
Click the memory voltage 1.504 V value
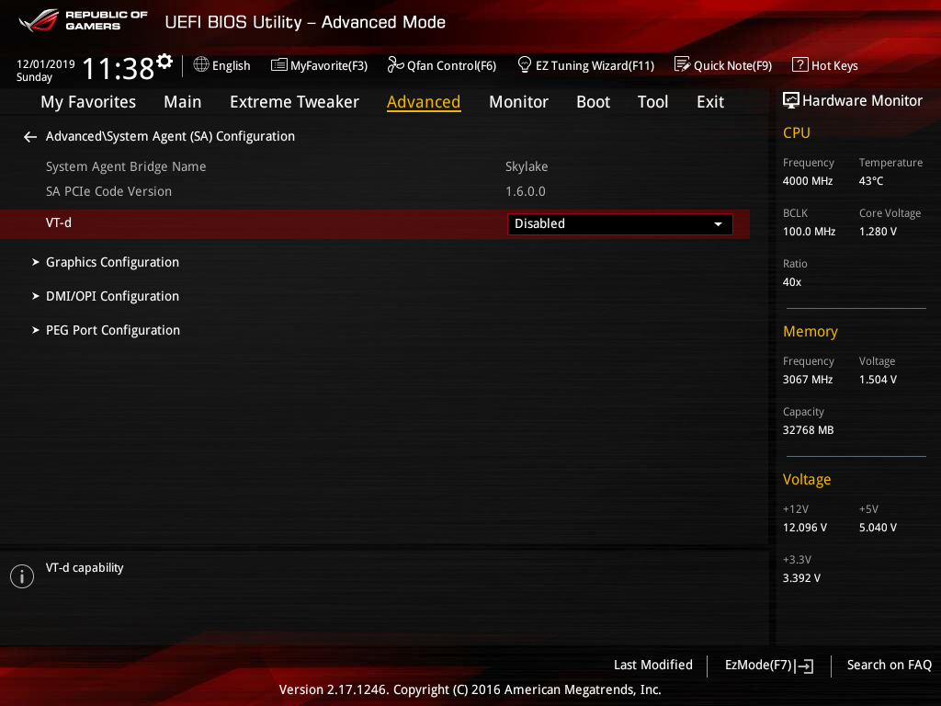click(878, 380)
